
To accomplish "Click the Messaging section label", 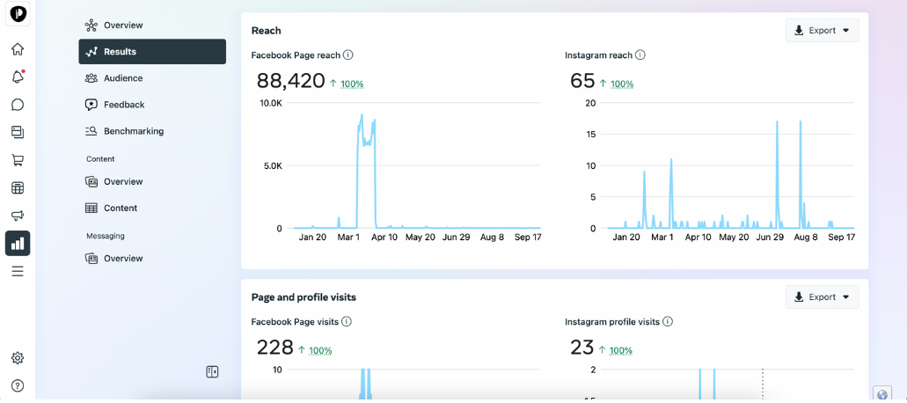I will (x=106, y=236).
